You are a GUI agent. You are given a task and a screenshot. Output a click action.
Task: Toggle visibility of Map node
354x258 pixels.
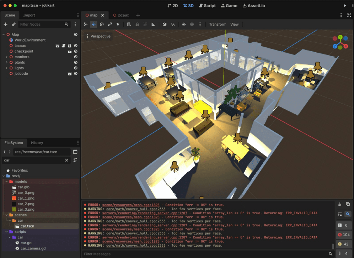click(x=76, y=35)
